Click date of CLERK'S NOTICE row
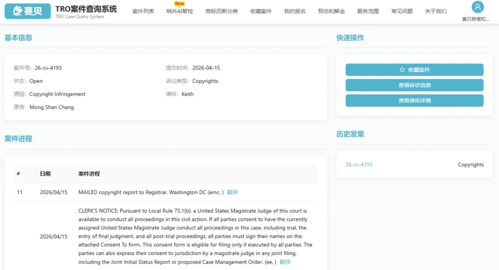The width and height of the screenshot is (499, 270). point(54,237)
